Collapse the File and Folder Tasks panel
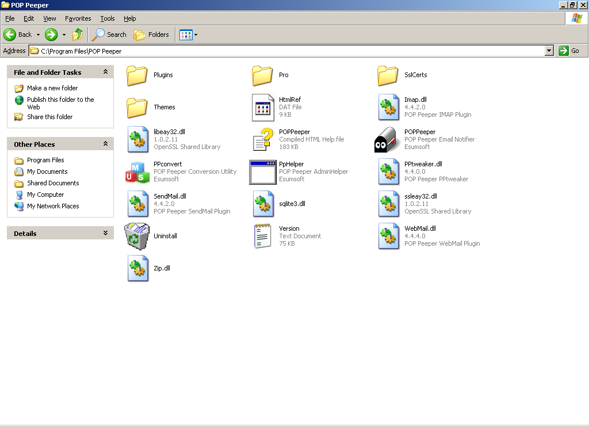589x427 pixels. point(106,72)
